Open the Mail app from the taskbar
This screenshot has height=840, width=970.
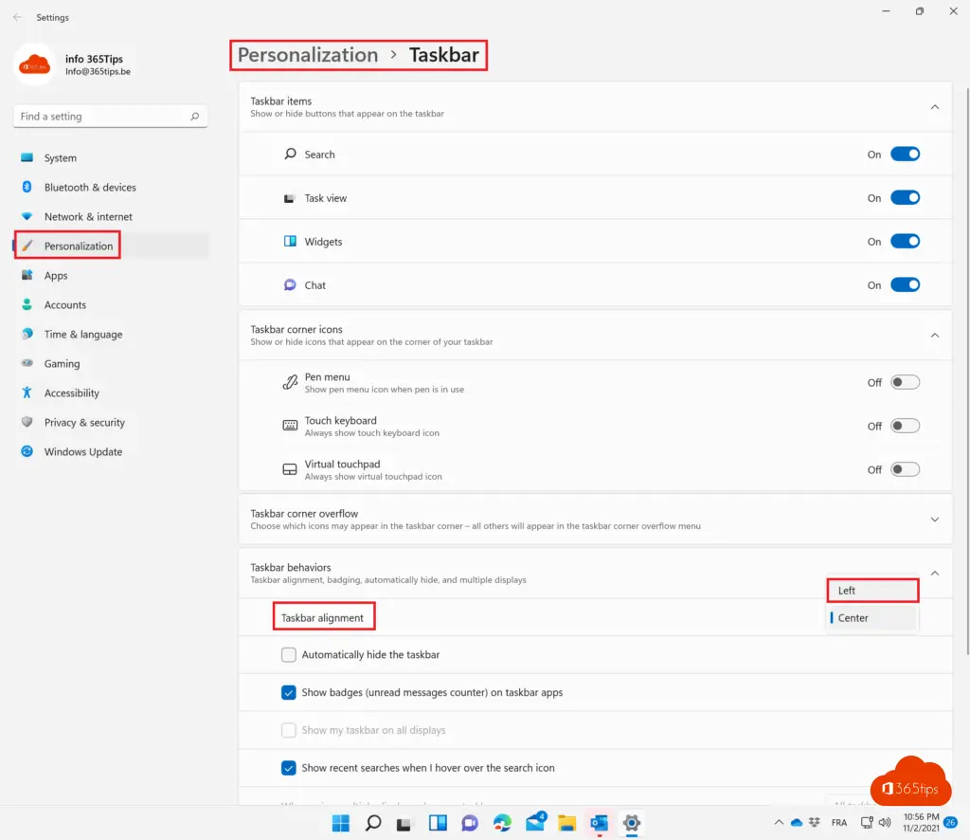click(x=535, y=823)
